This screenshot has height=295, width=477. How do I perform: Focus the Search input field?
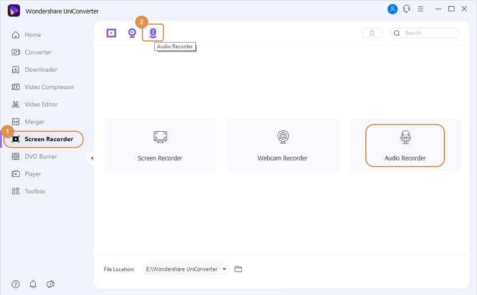point(424,33)
